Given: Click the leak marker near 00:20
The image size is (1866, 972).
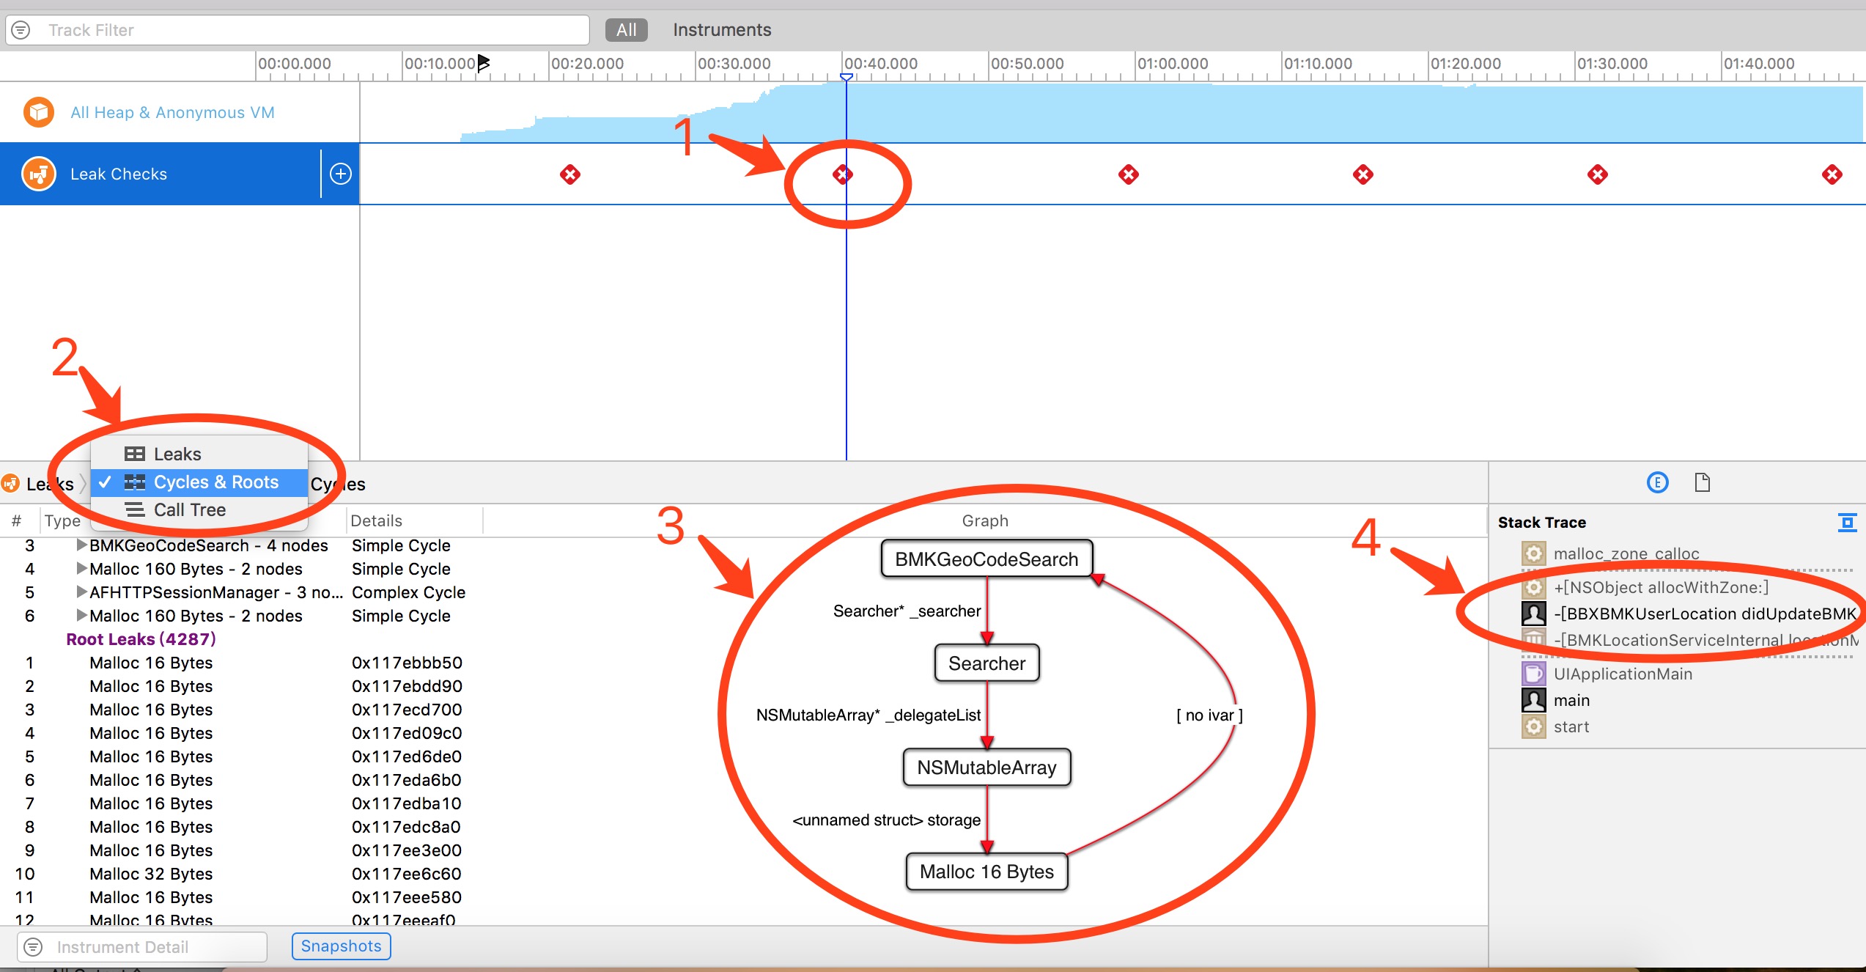Looking at the screenshot, I should click(570, 174).
